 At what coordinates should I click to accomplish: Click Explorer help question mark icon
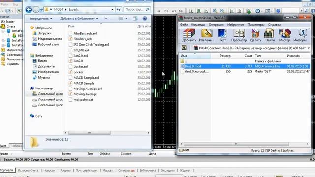pyautogui.click(x=145, y=19)
